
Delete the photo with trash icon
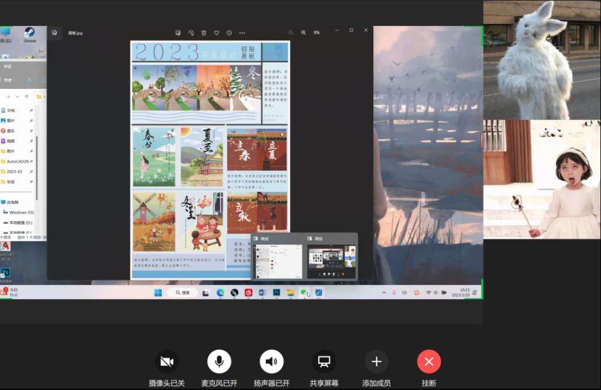pyautogui.click(x=204, y=33)
